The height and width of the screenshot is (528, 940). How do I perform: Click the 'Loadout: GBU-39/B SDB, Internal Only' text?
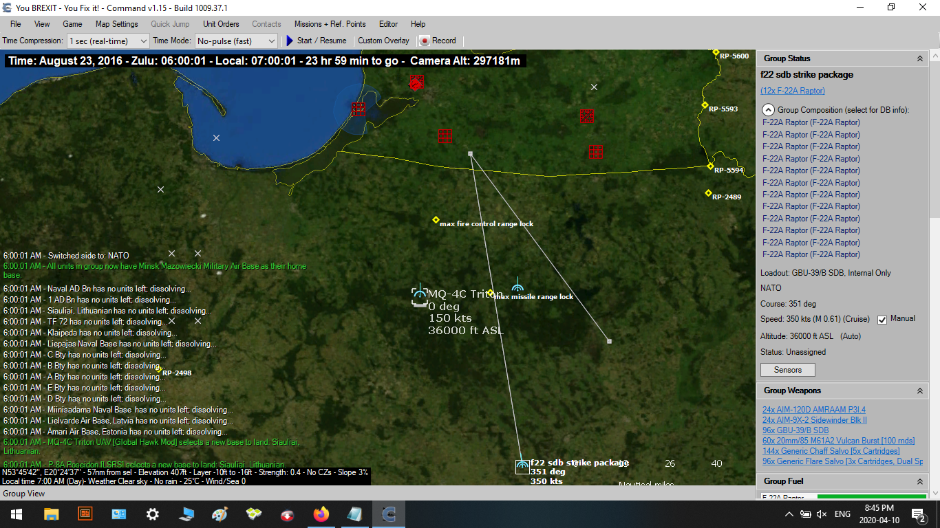826,273
